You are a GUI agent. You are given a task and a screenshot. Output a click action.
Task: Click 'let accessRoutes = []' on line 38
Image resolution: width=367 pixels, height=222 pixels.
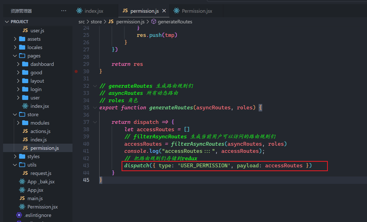click(157, 129)
